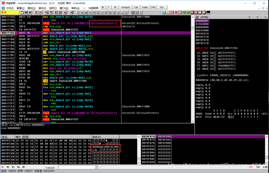
Task: Click the Trace Into toolbar icon
Action: tap(56, 12)
